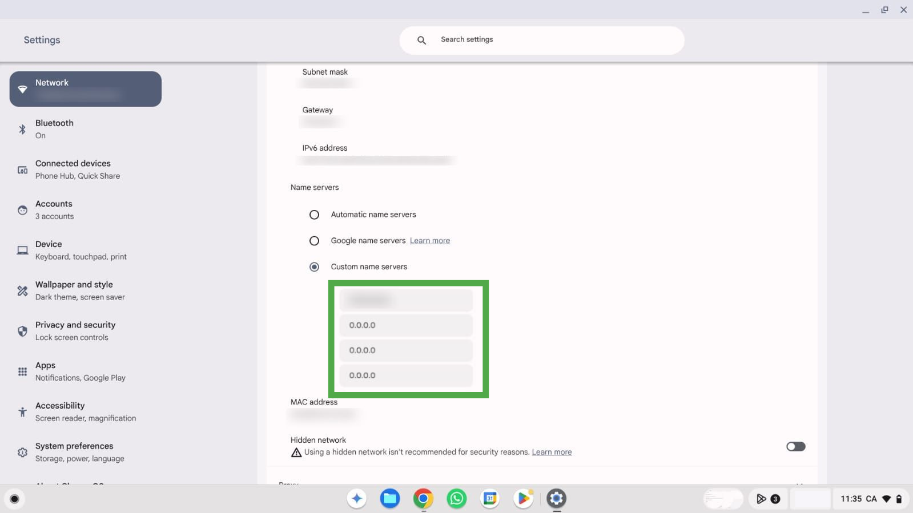Open the Device settings section
The height and width of the screenshot is (513, 913).
pyautogui.click(x=86, y=250)
